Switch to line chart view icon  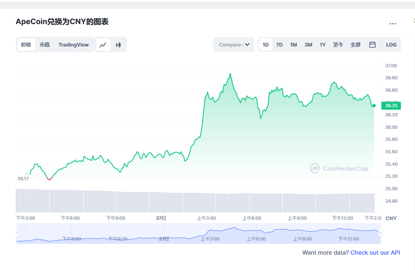(103, 45)
